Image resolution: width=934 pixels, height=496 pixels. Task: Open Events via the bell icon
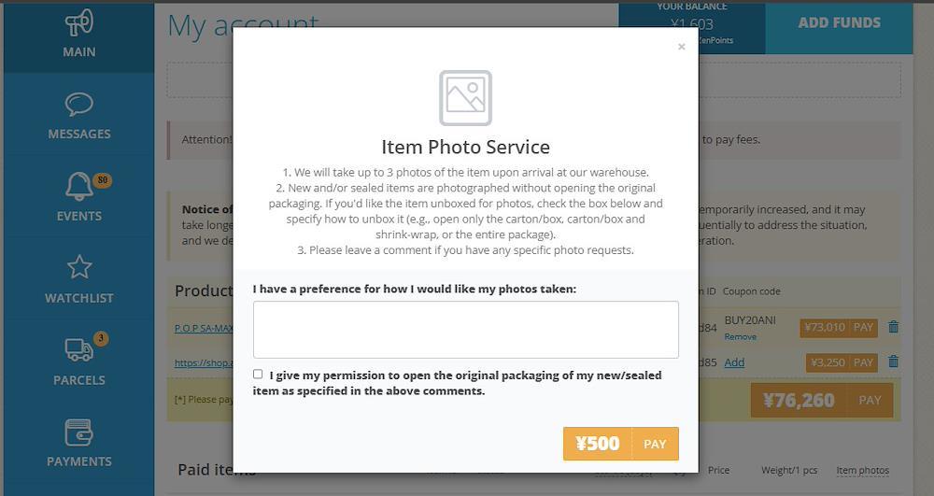79,187
